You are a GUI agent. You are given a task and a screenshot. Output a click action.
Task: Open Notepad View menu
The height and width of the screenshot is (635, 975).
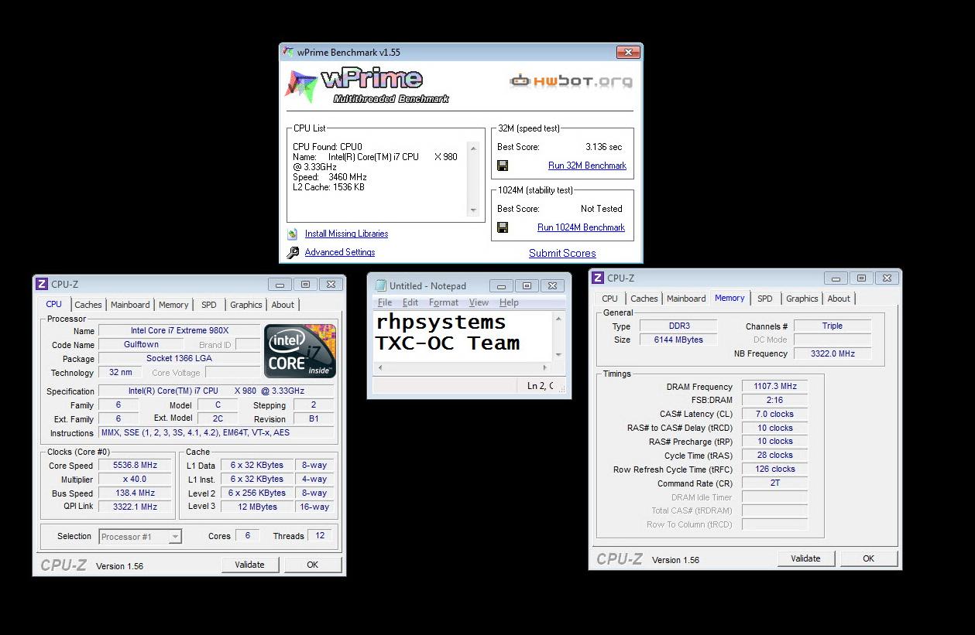tap(479, 302)
